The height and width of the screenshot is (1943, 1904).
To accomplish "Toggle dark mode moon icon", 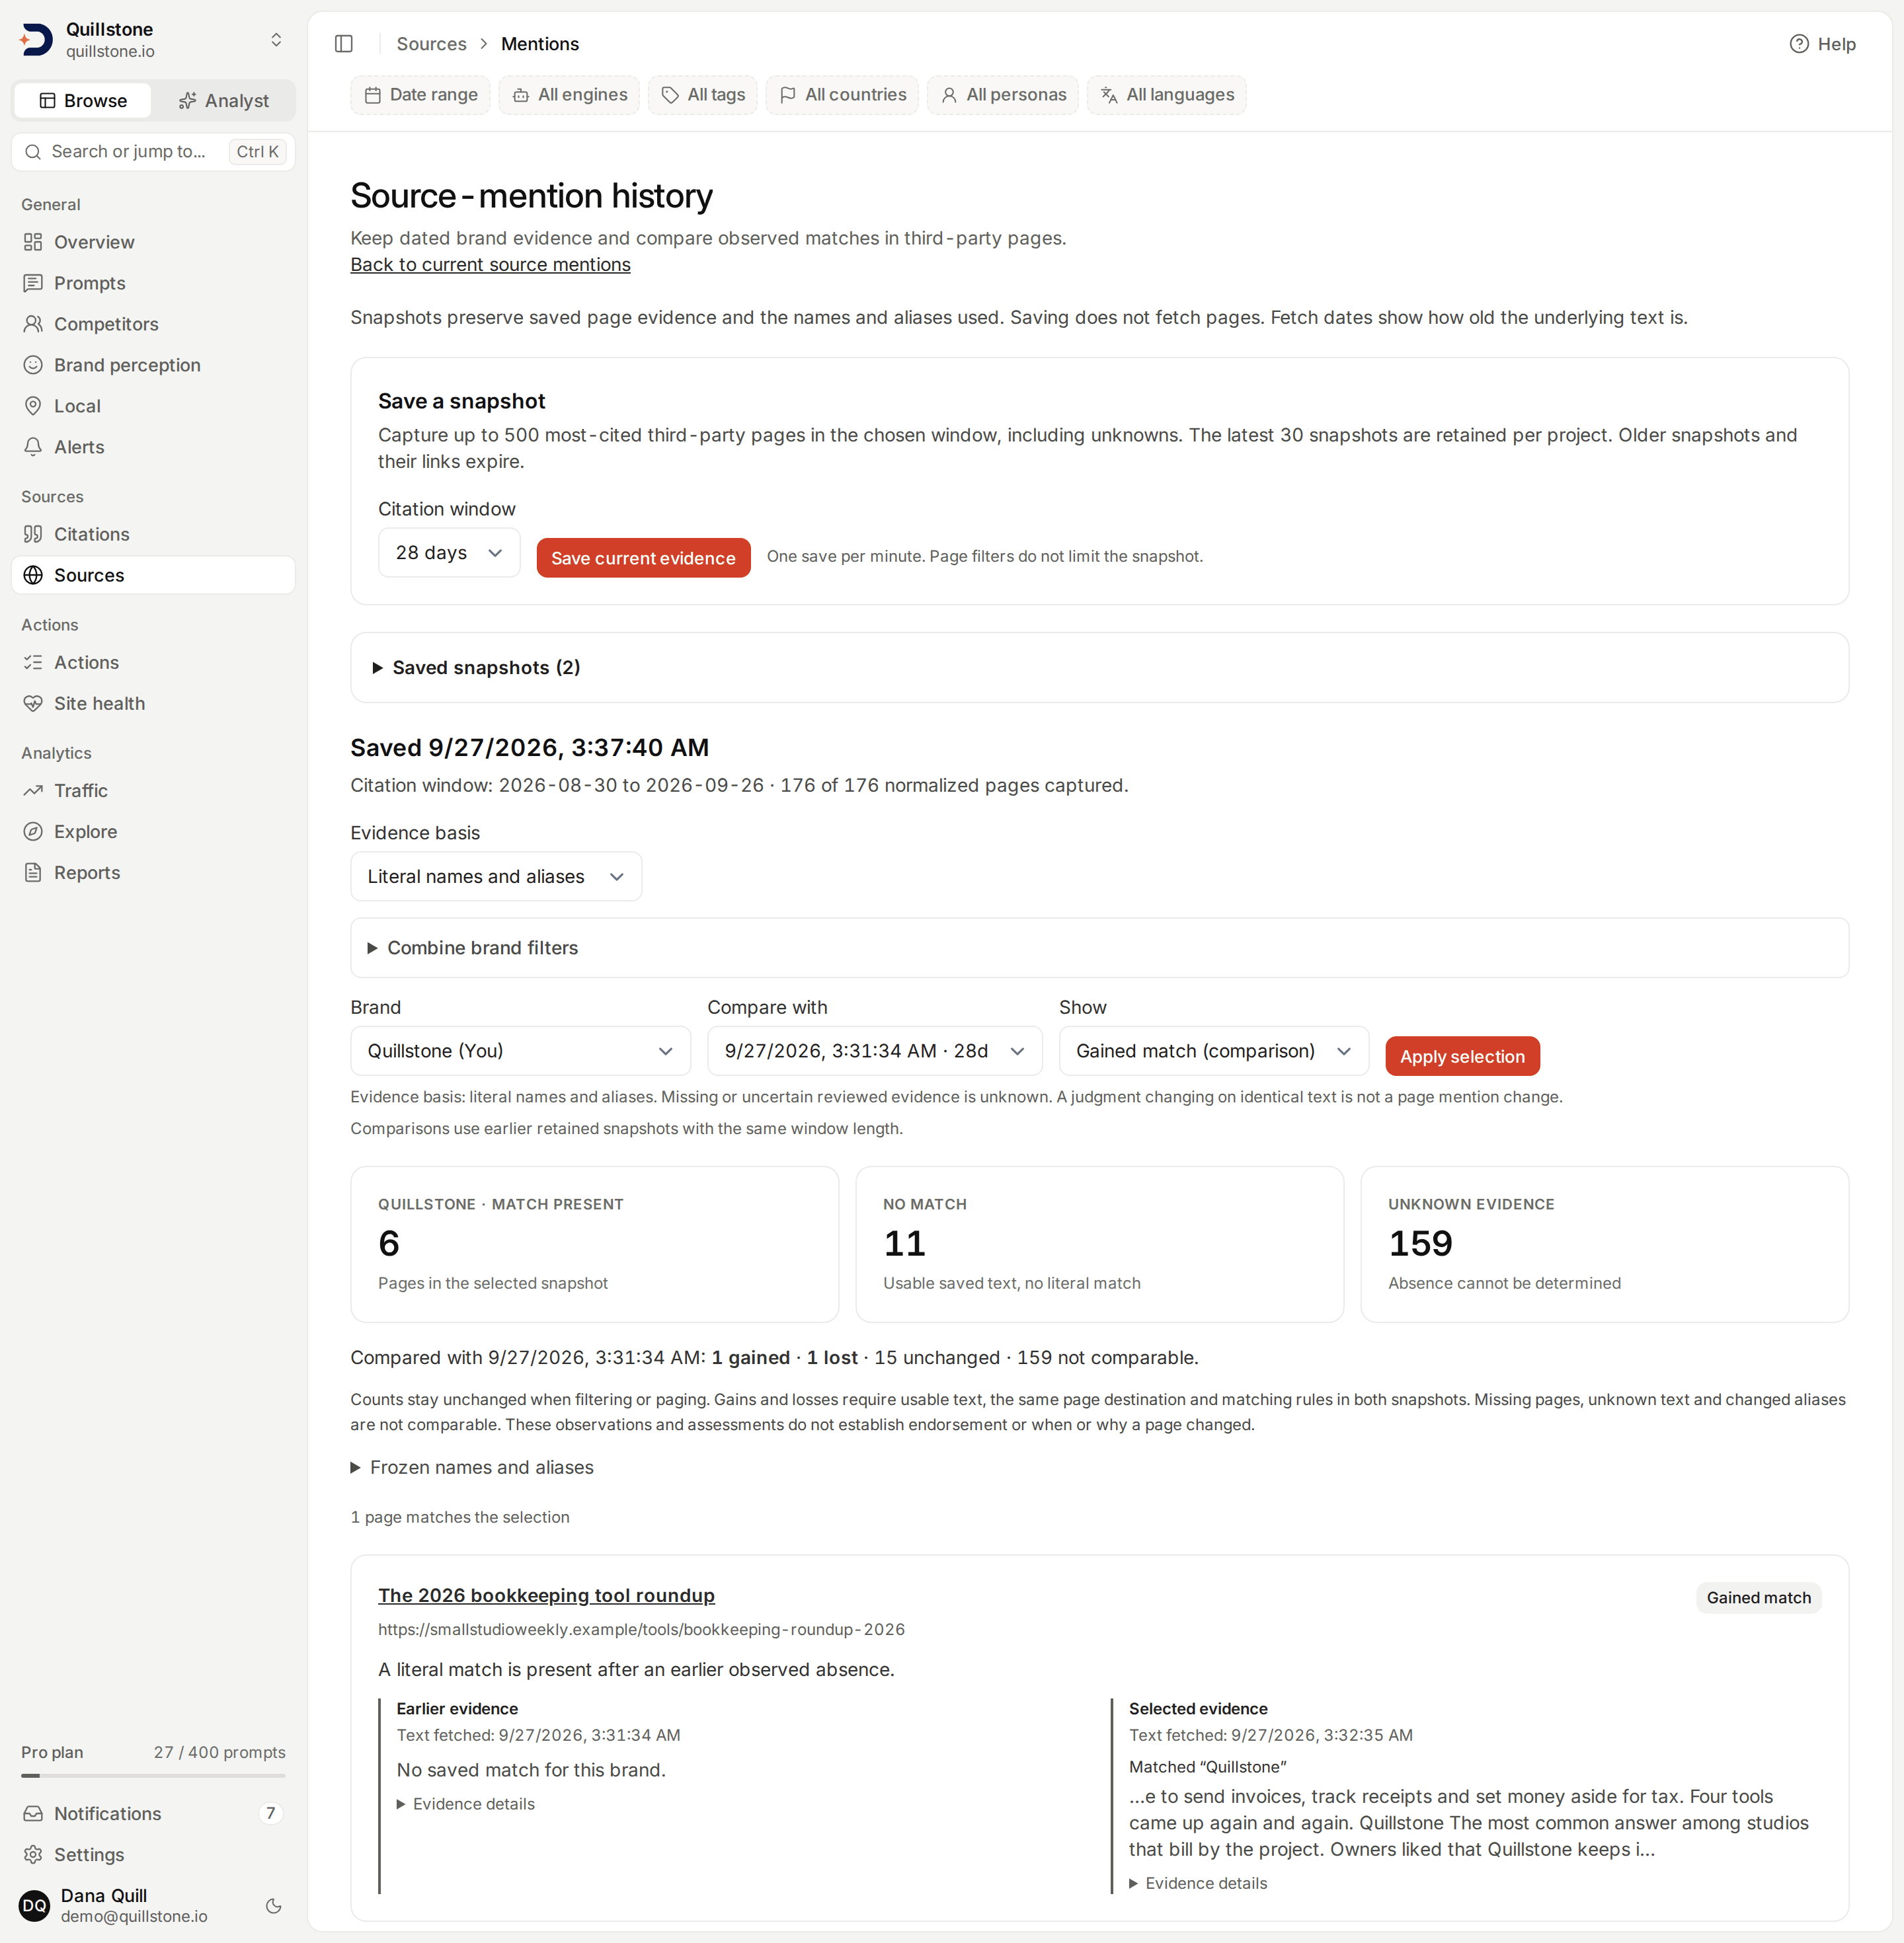I will [273, 1906].
